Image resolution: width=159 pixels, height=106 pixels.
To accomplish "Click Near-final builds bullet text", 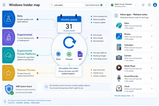I will point(99,70).
